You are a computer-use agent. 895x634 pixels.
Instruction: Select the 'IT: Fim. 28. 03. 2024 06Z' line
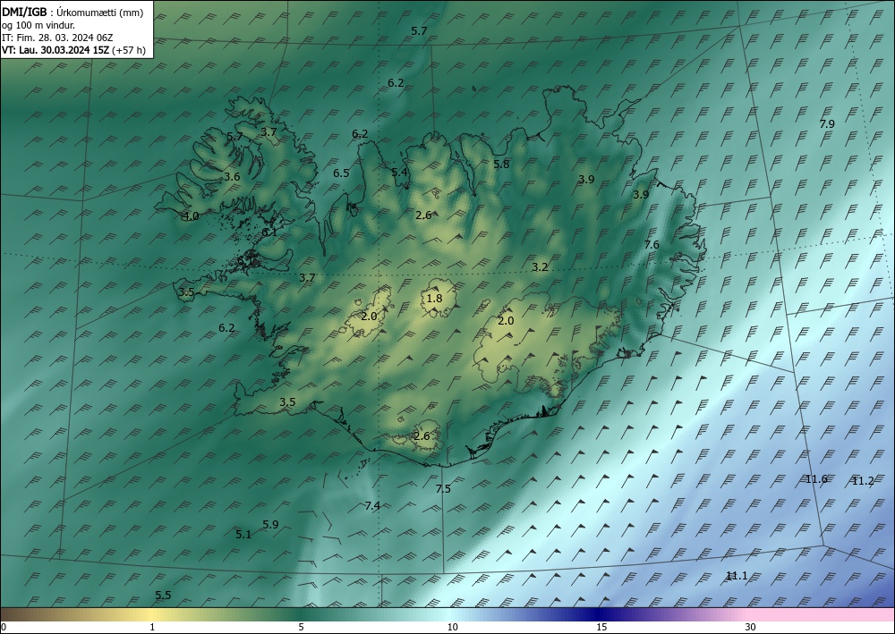57,38
